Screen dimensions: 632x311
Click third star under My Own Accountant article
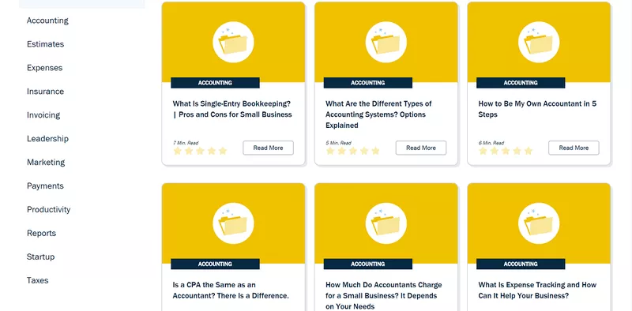click(506, 151)
